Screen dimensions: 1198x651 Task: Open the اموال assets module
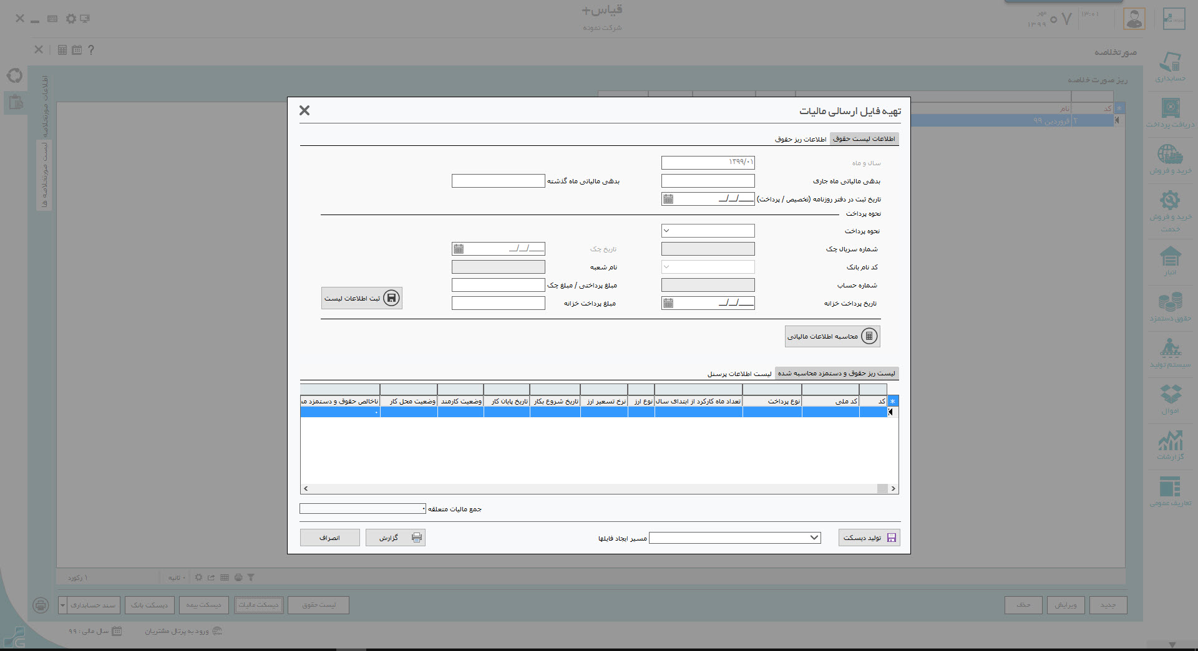(x=1170, y=398)
